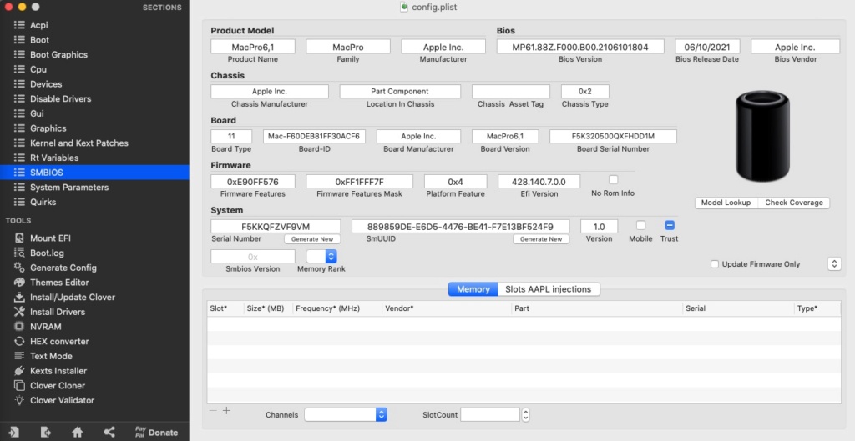Switch to the Memory tab
Viewport: 855px width, 441px height.
point(473,289)
